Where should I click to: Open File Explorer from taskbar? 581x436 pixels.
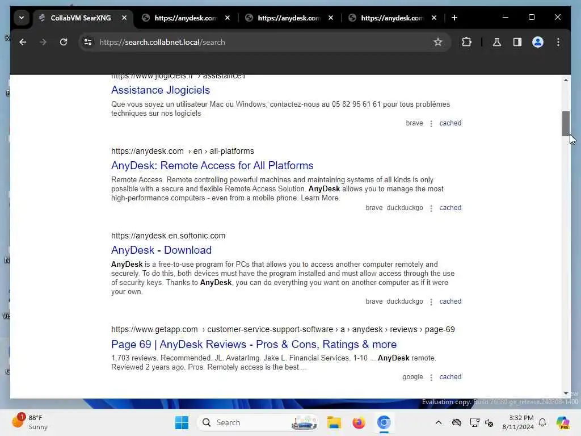334,422
